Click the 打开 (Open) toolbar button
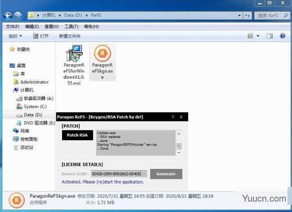The image size is (292, 212). coord(41,36)
